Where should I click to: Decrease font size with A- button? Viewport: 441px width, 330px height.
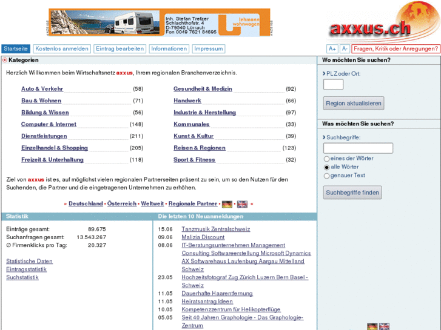coord(345,49)
